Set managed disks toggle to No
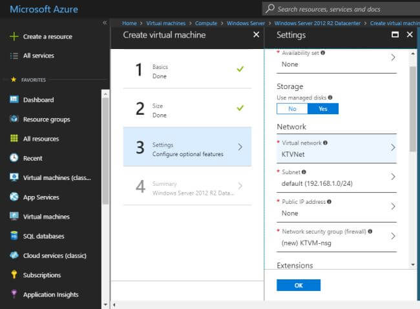 (292, 108)
